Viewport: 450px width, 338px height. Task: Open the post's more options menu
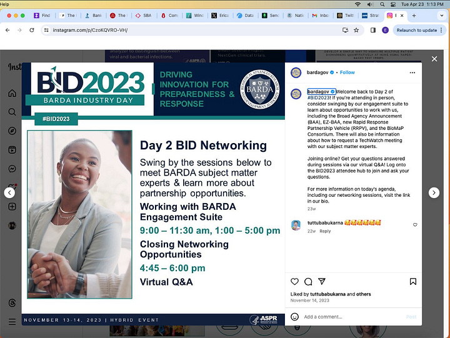412,72
